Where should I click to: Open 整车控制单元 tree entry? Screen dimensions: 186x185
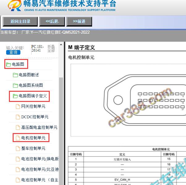(33, 148)
